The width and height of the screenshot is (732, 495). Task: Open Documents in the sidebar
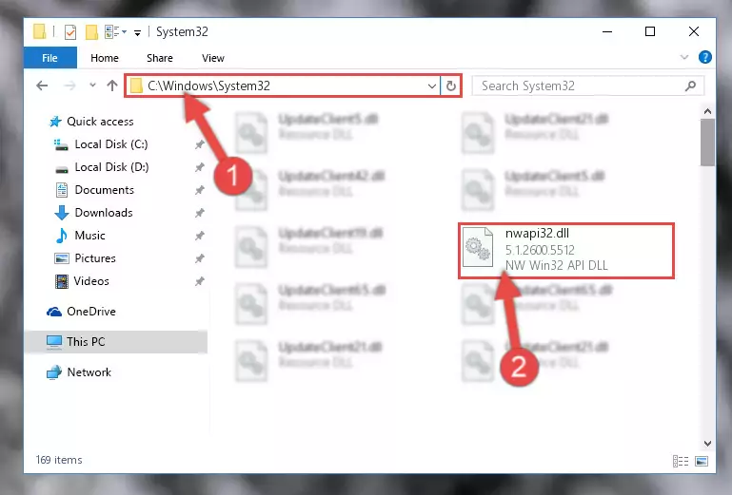[104, 190]
